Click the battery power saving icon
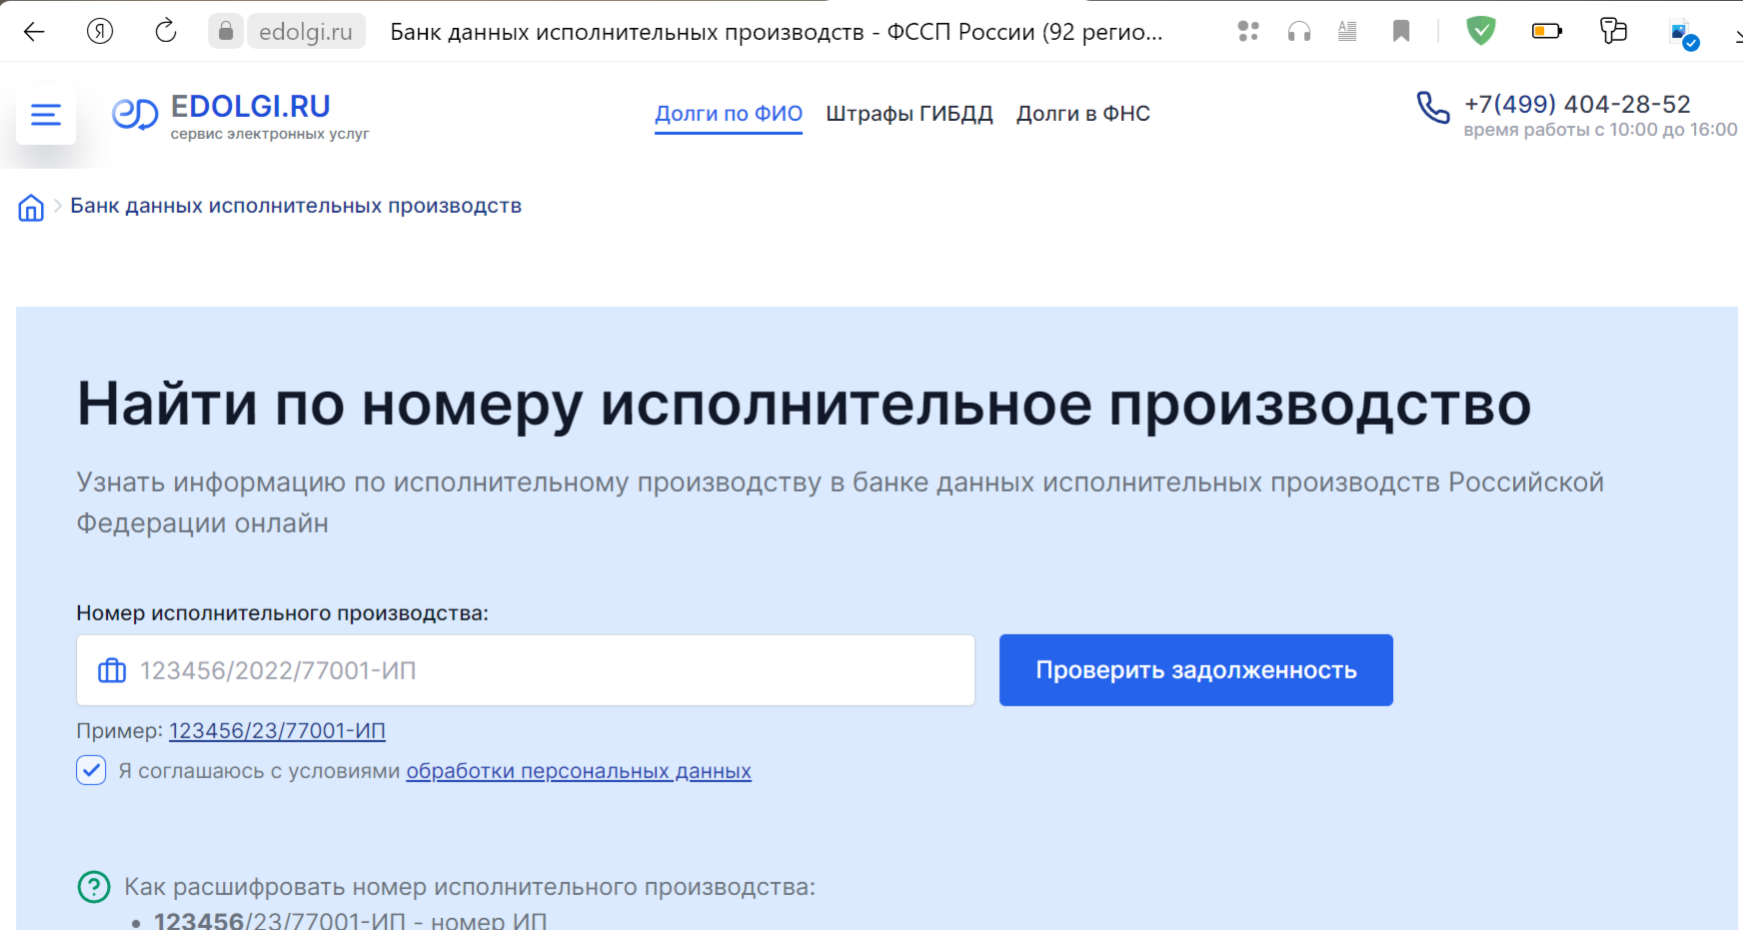Image resolution: width=1743 pixels, height=930 pixels. click(x=1546, y=32)
